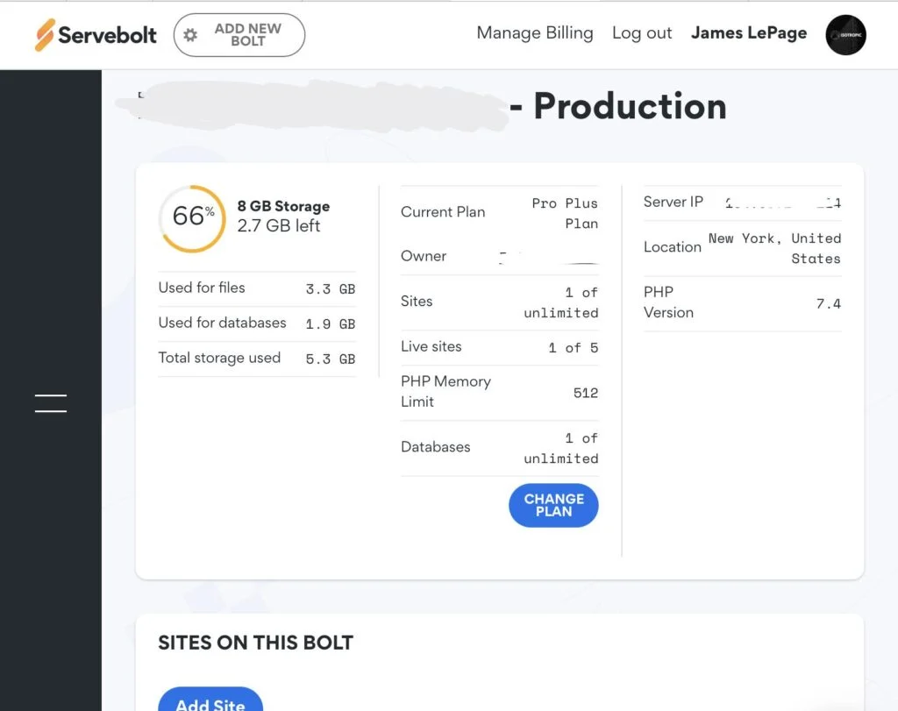The height and width of the screenshot is (711, 898).
Task: Select the Live sites '1 of 5' value
Action: 574,347
